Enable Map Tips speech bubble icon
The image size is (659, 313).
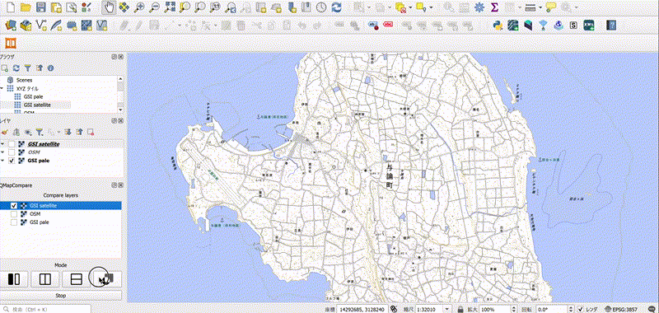point(550,7)
